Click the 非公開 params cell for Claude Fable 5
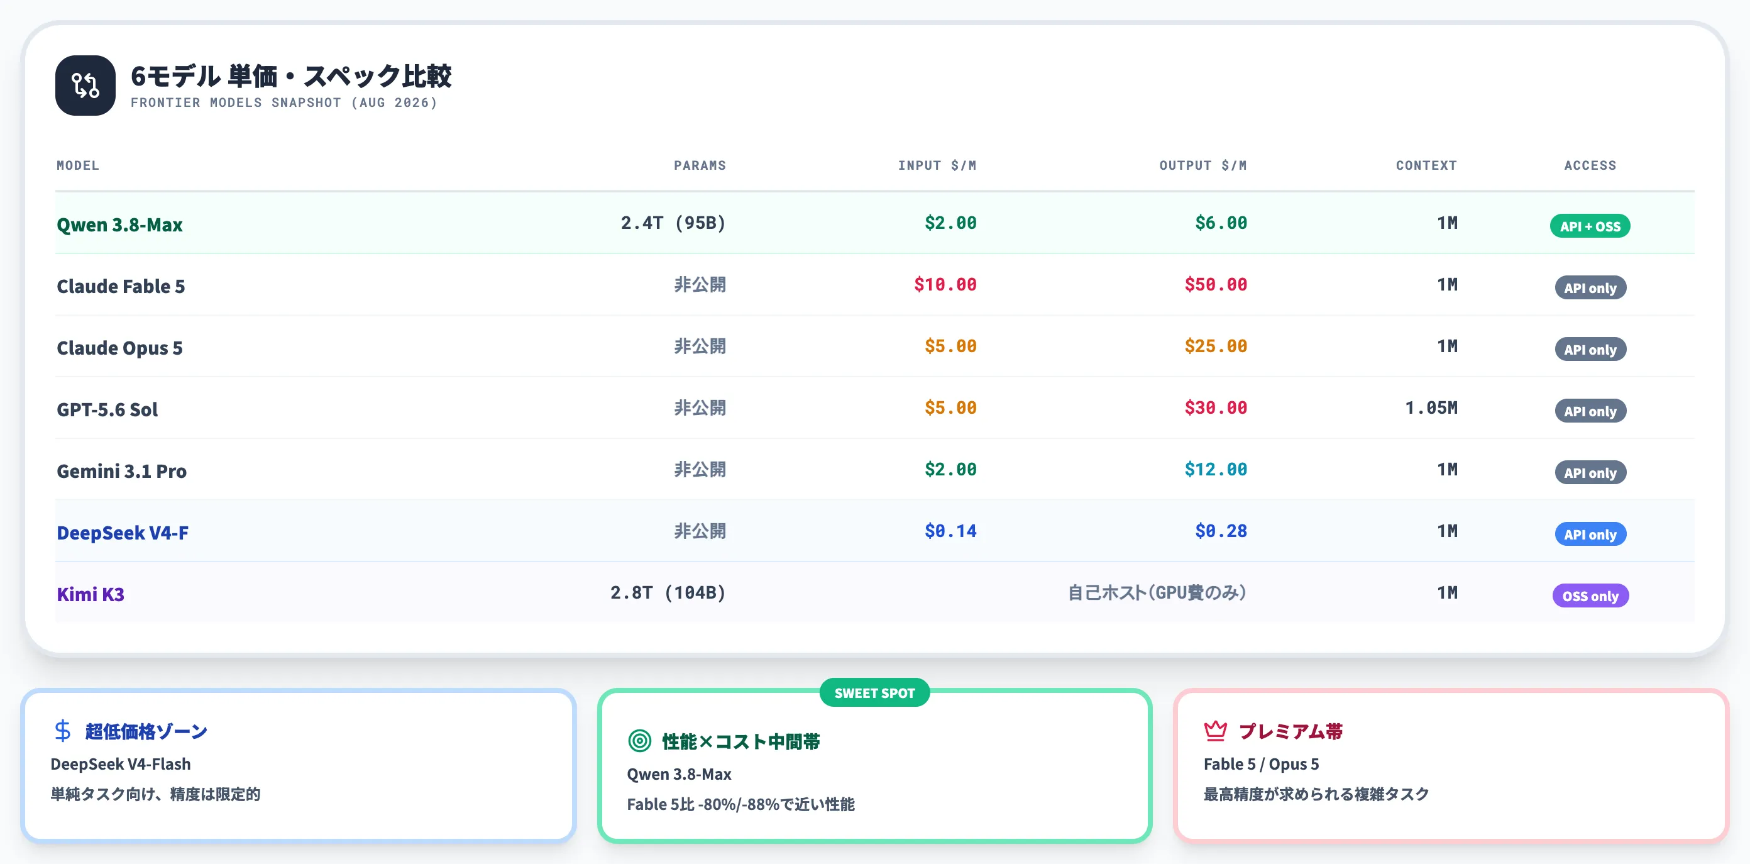This screenshot has height=864, width=1750. tap(700, 285)
